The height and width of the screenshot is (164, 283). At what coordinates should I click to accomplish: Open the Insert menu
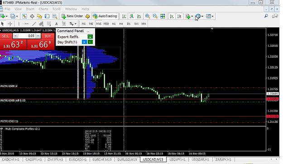click(x=30, y=9)
